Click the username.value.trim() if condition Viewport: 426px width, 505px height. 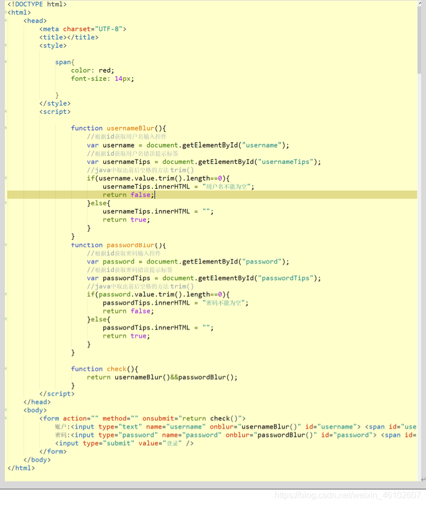tap(158, 178)
